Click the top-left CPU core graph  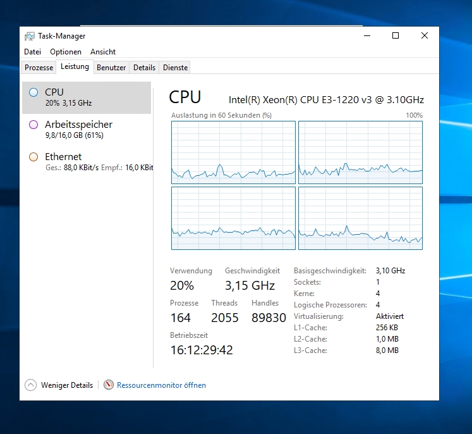pyautogui.click(x=233, y=152)
